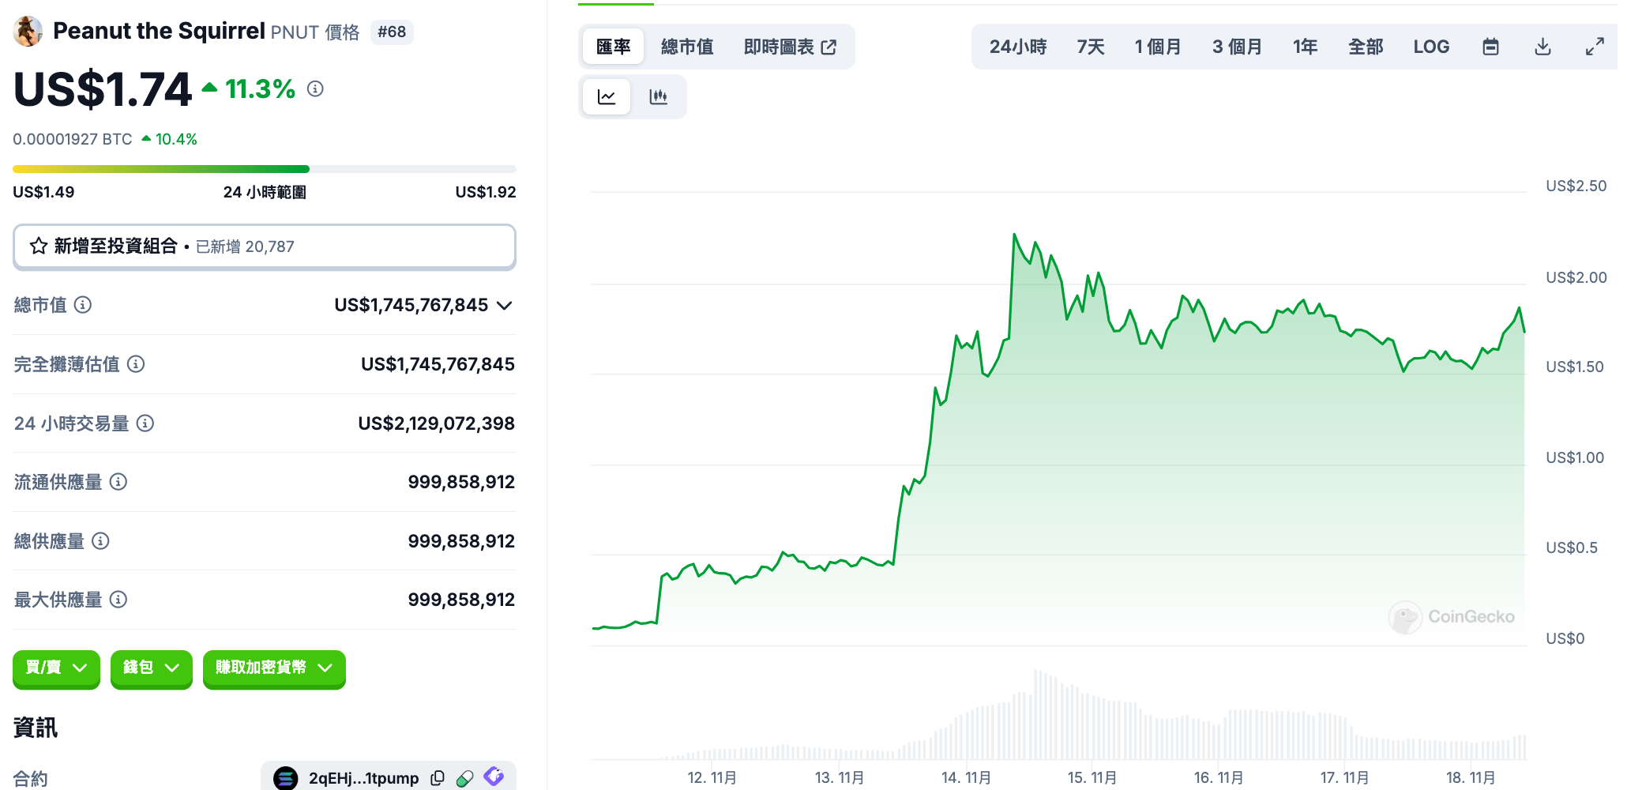Open the 錢包 dropdown

(151, 668)
